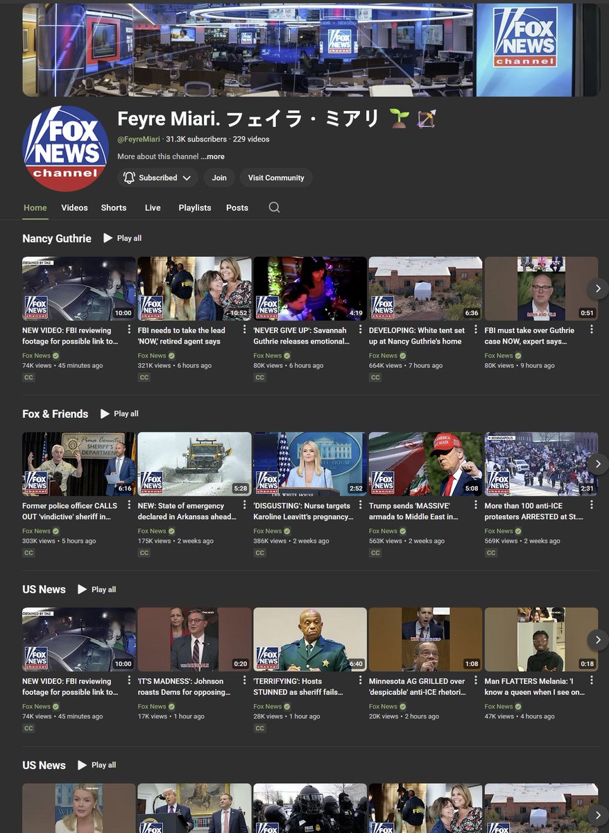Open the Nancy Guthrie section title
Image resolution: width=609 pixels, height=833 pixels.
[57, 238]
